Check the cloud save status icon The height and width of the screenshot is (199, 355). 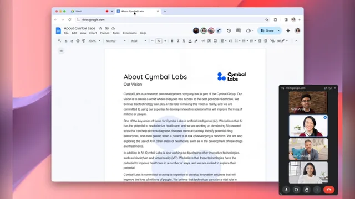pyautogui.click(x=113, y=28)
